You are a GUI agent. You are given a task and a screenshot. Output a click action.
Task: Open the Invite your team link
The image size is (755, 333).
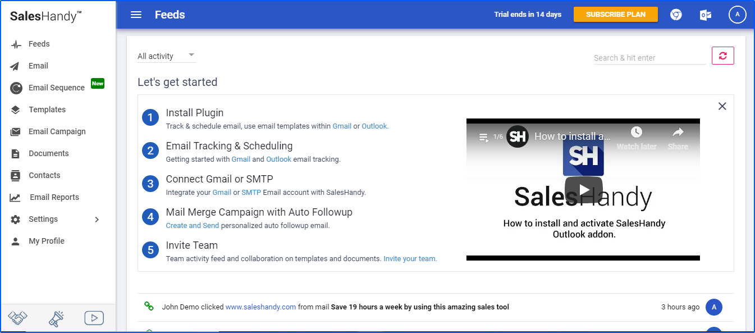[410, 258]
